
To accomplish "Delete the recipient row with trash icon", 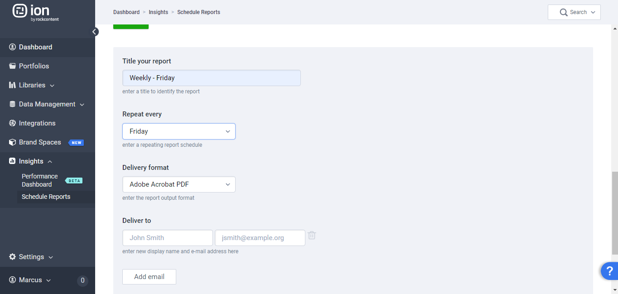I will click(x=312, y=236).
